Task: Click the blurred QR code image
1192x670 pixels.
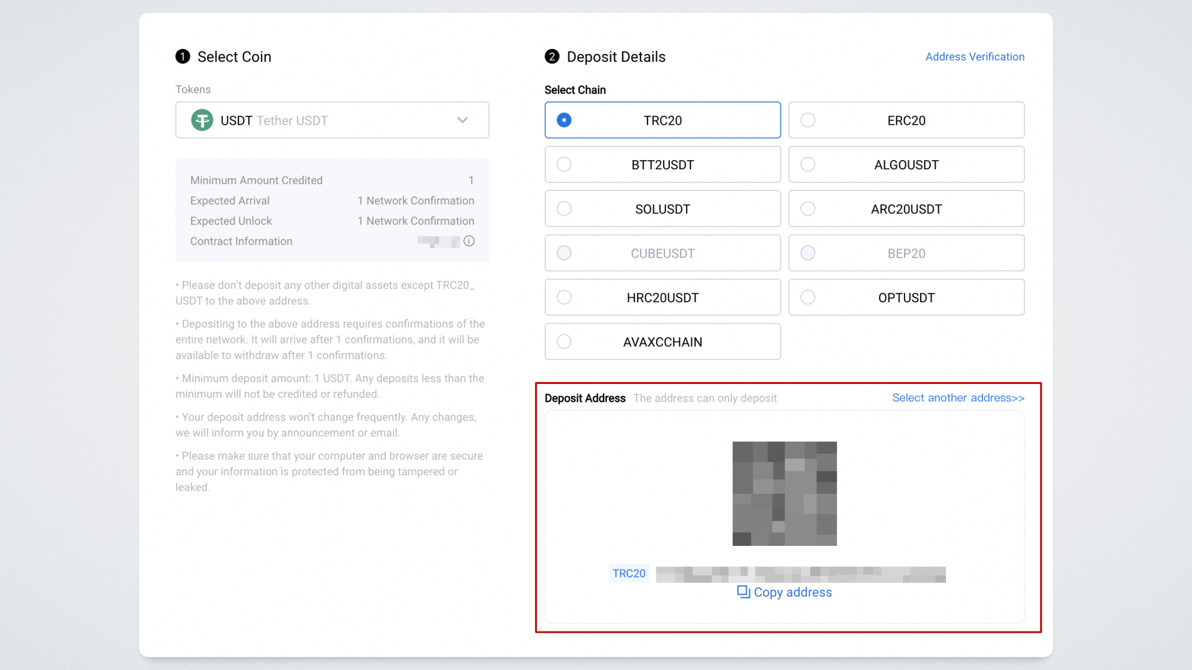Action: [x=784, y=494]
